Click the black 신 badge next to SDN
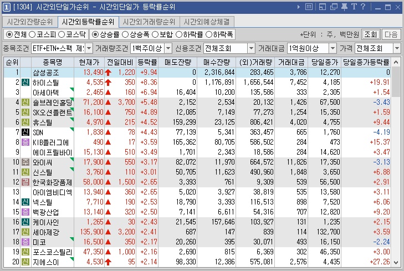This screenshot has height=271, width=404. point(25,132)
